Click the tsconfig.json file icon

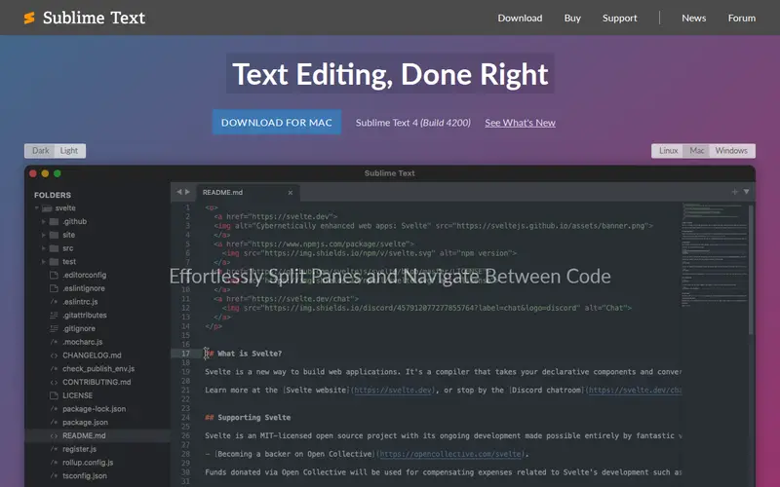point(54,476)
